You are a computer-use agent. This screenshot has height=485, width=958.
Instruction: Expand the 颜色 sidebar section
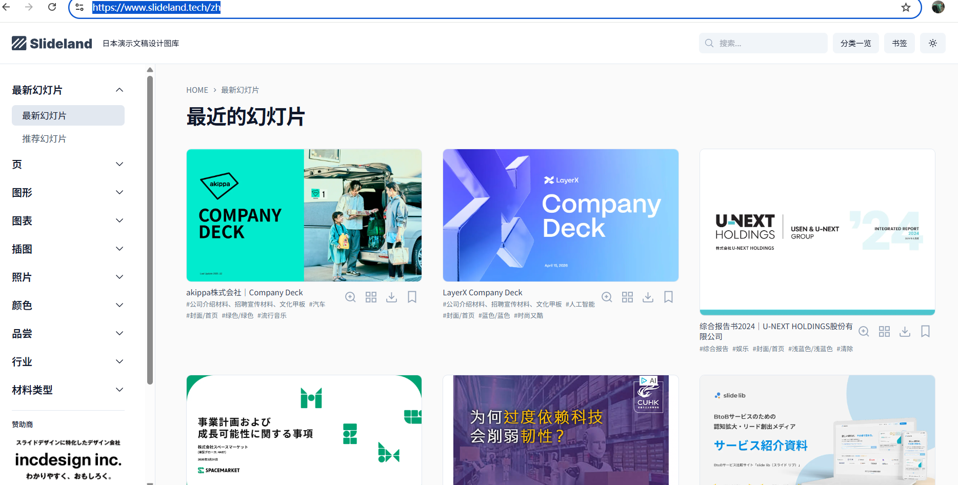tap(119, 306)
